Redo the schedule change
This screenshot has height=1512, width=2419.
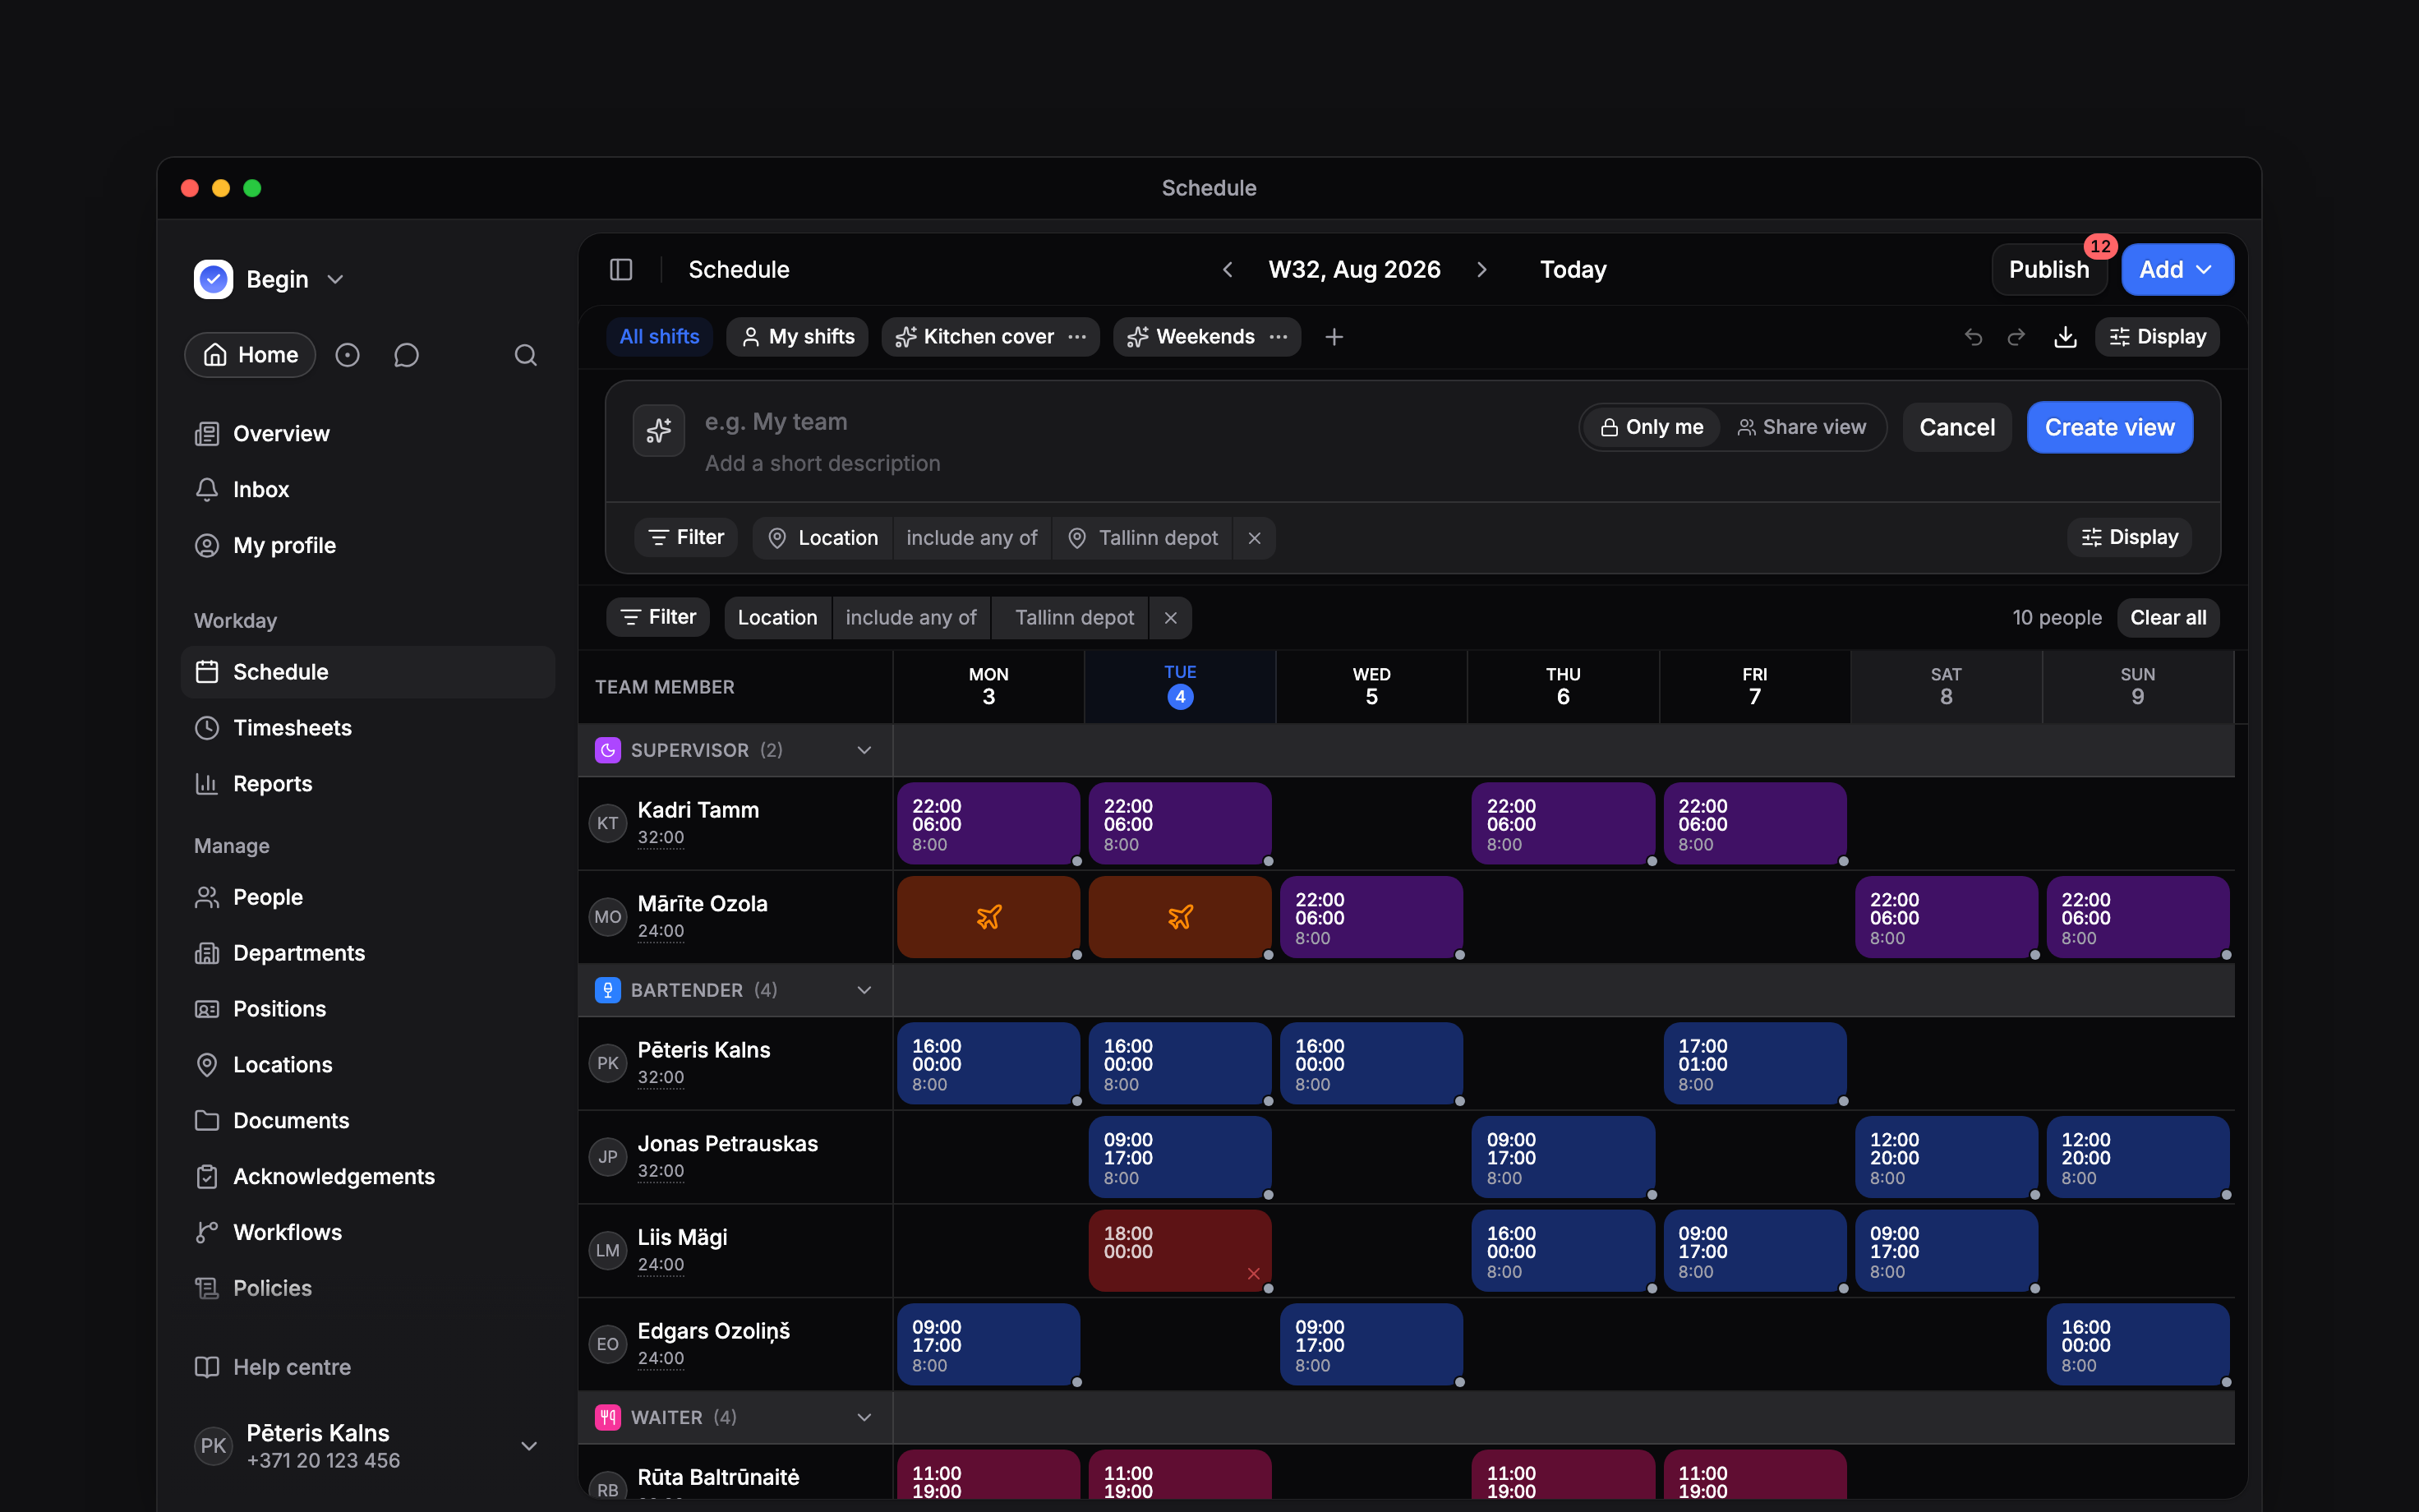point(2016,337)
